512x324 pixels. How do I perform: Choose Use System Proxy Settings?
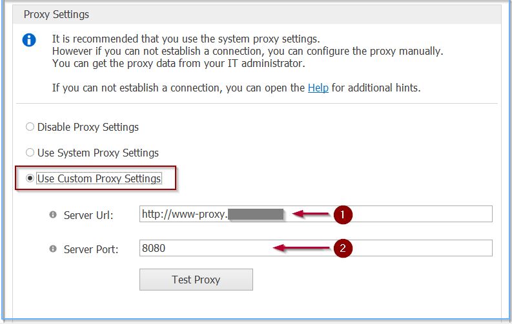click(x=30, y=153)
